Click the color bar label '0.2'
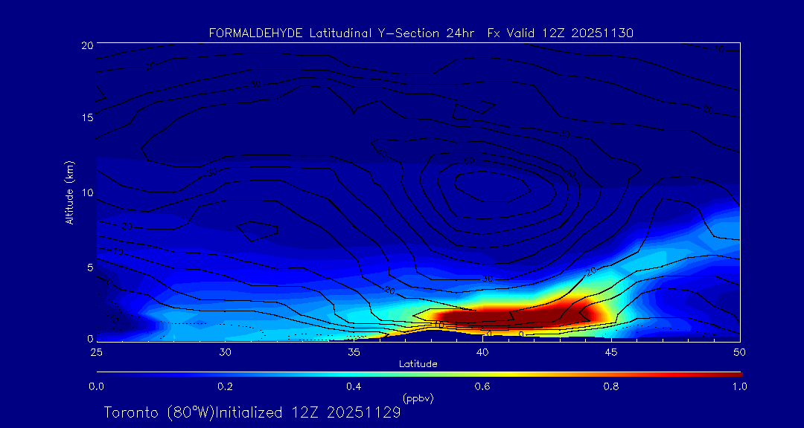Image resolution: width=804 pixels, height=428 pixels. coord(225,386)
